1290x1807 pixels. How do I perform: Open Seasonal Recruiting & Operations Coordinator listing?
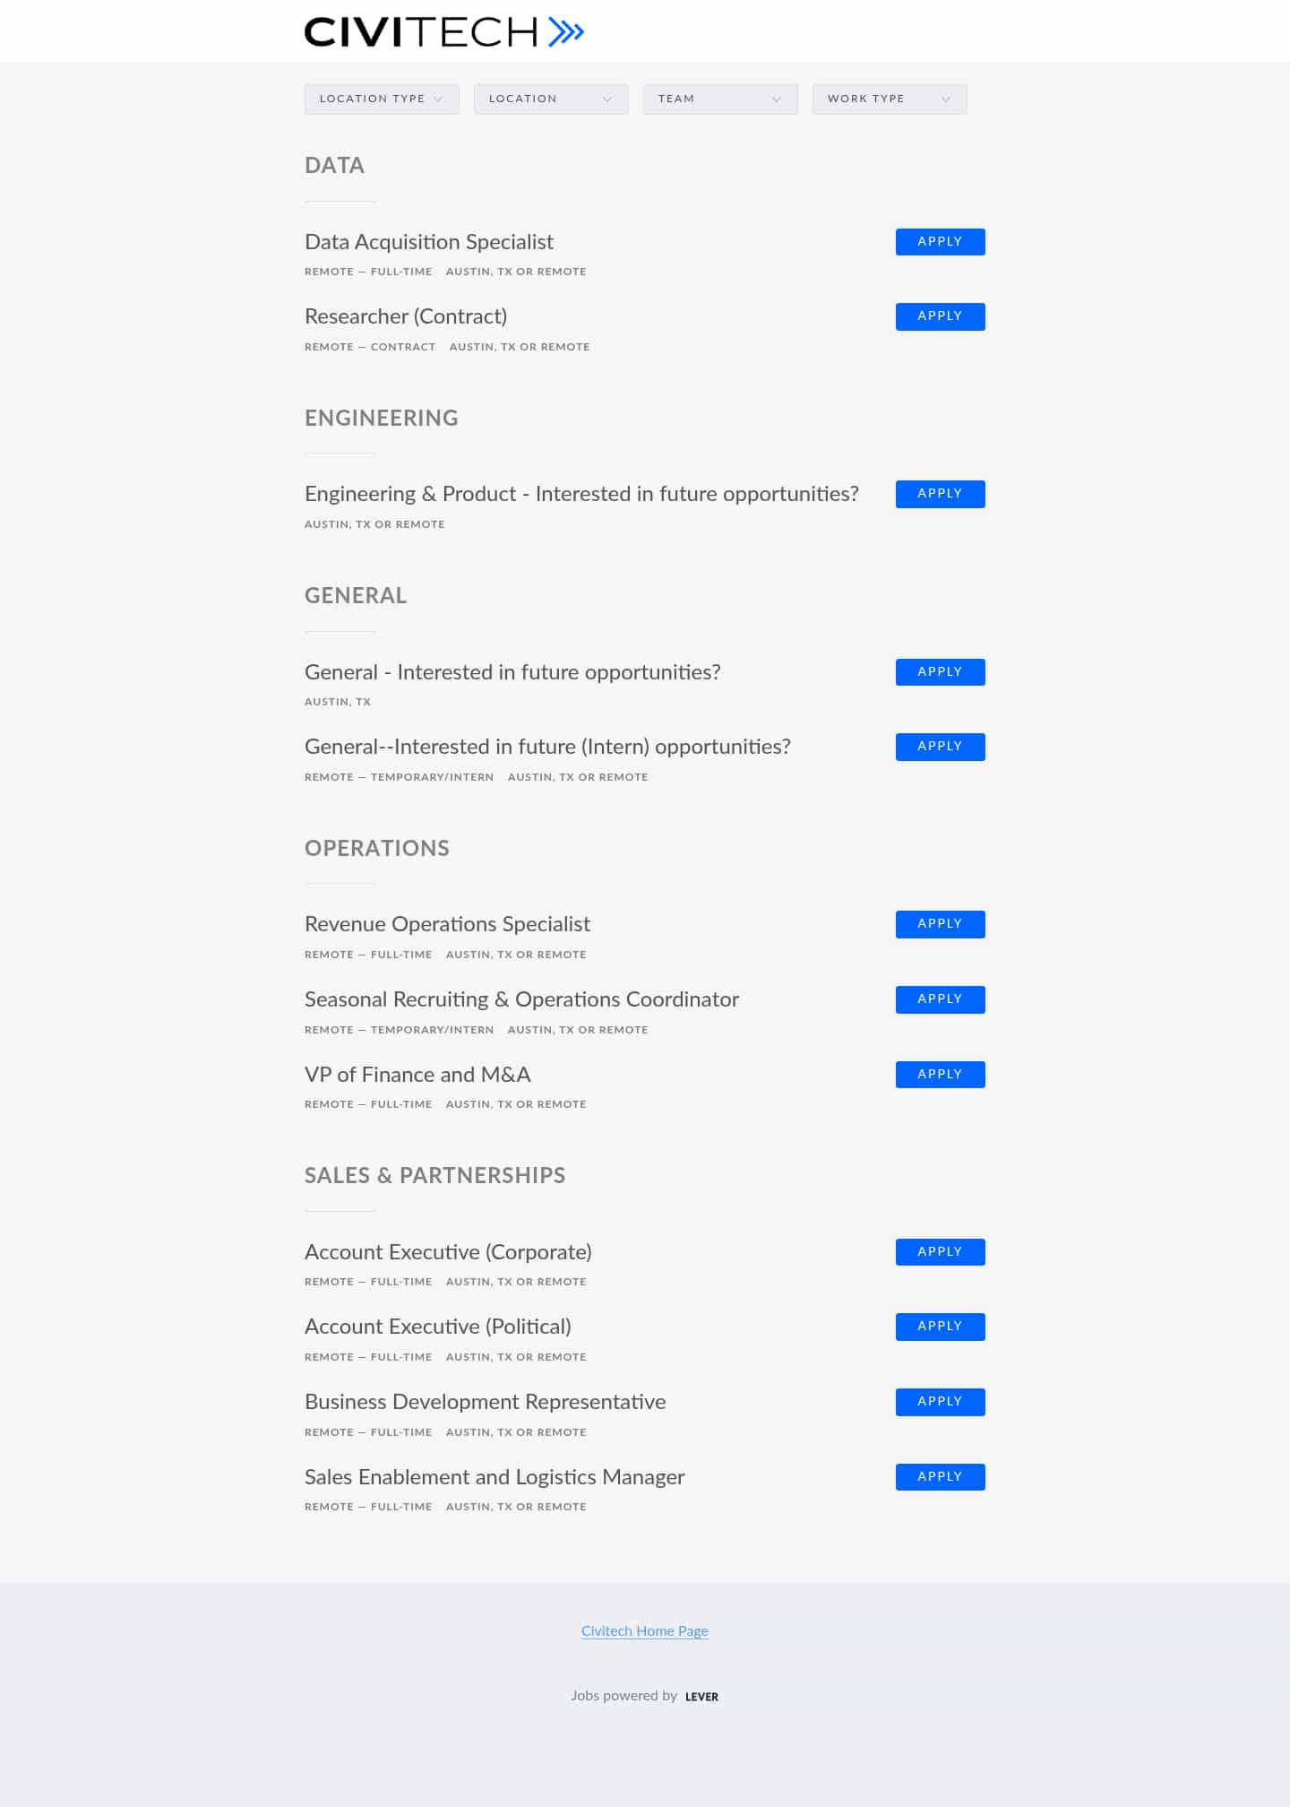click(x=521, y=999)
